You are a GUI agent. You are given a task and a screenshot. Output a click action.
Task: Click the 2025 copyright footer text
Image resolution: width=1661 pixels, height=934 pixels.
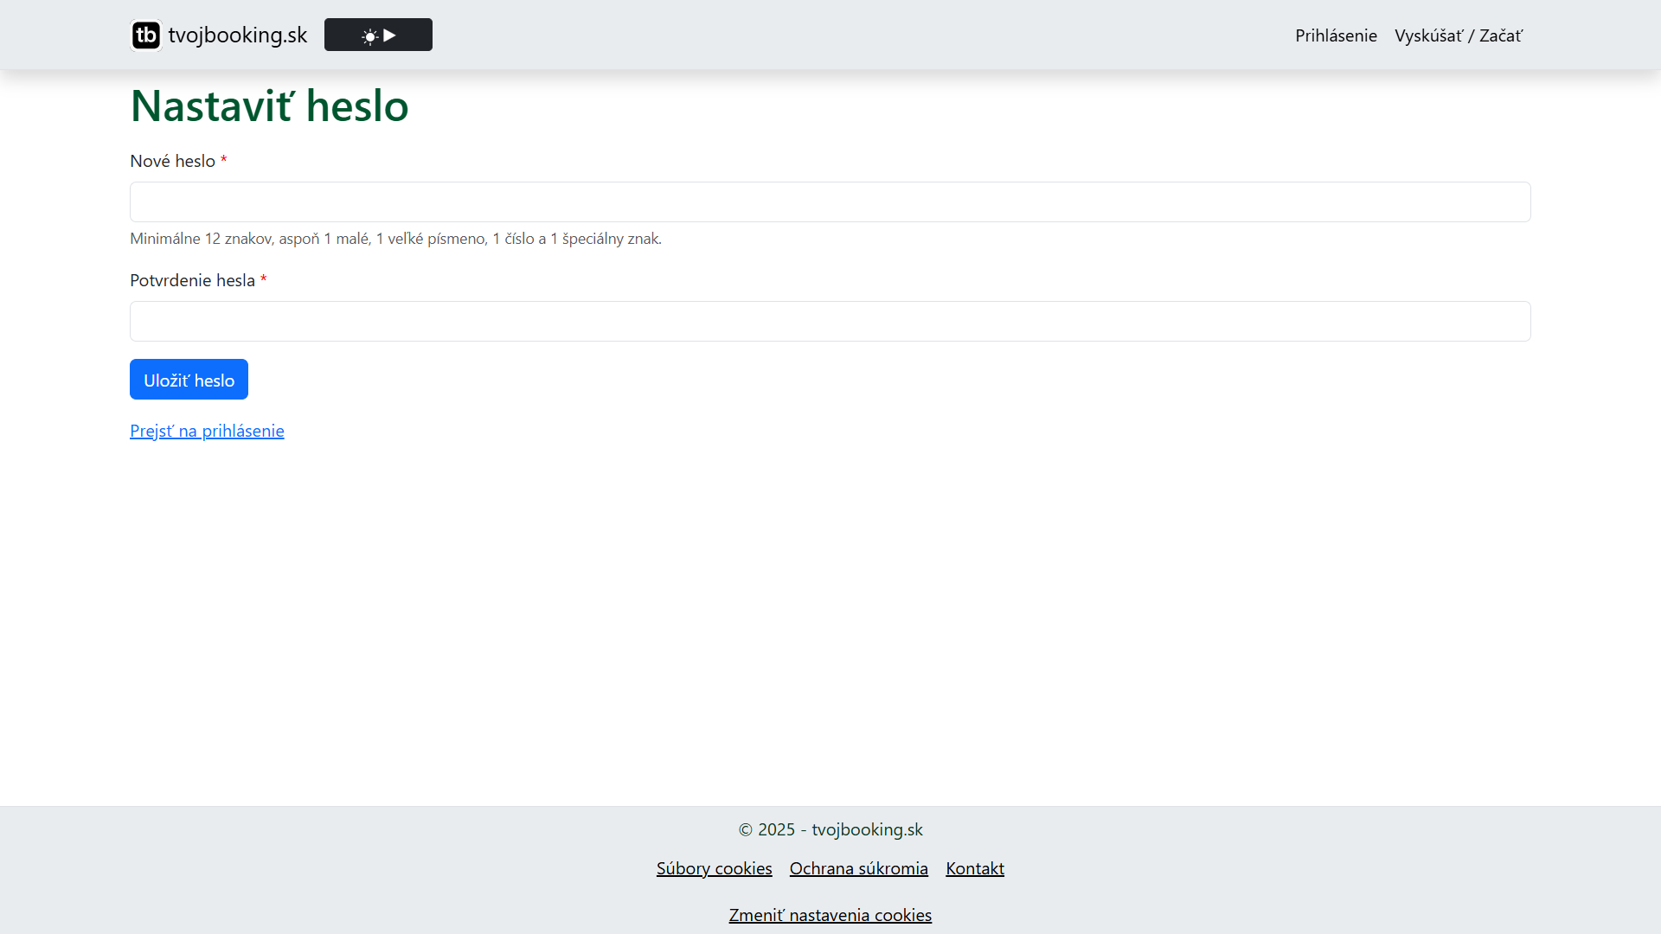(830, 829)
